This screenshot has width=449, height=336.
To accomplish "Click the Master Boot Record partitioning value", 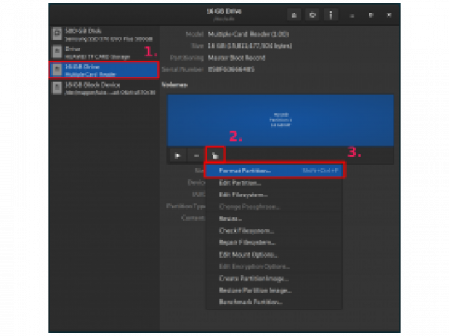I will [x=236, y=58].
